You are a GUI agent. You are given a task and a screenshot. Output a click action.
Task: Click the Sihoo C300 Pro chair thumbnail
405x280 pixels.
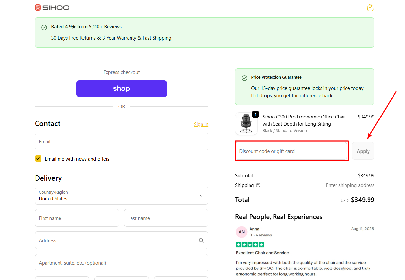[x=246, y=123]
